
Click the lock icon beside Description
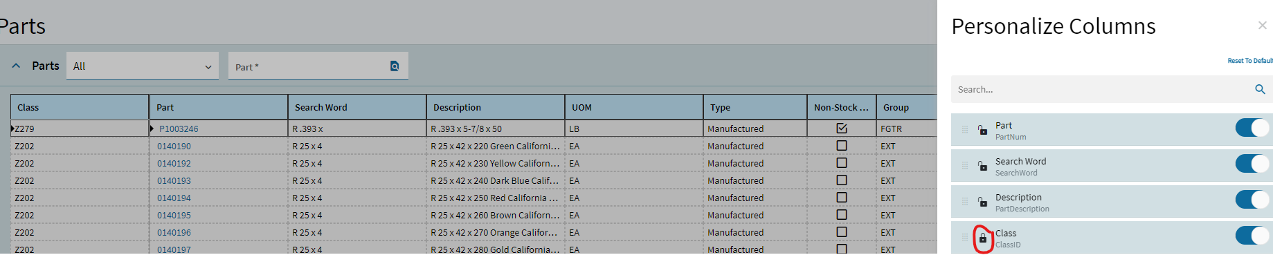[x=982, y=202]
